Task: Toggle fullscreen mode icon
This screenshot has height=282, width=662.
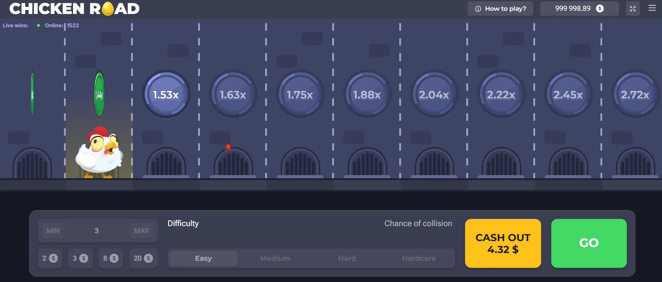Action: tap(633, 9)
